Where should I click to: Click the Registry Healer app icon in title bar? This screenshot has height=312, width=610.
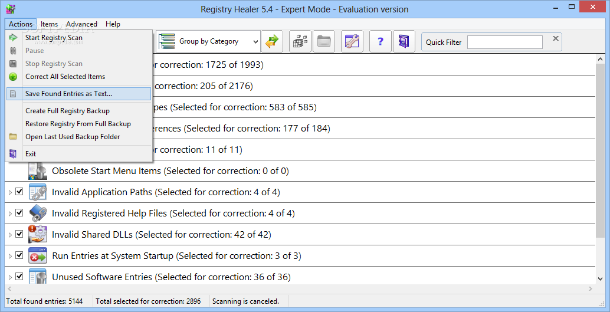(x=10, y=9)
